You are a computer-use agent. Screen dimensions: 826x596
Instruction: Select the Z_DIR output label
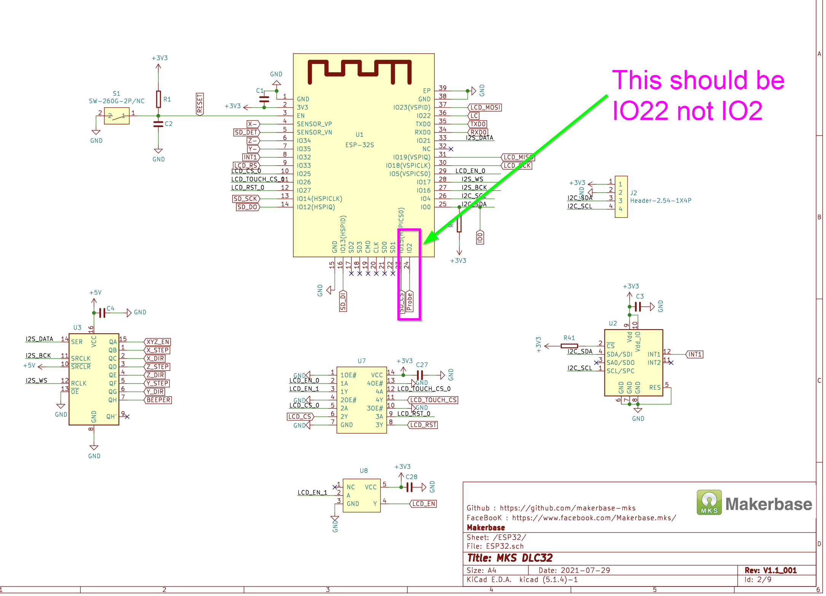155,375
